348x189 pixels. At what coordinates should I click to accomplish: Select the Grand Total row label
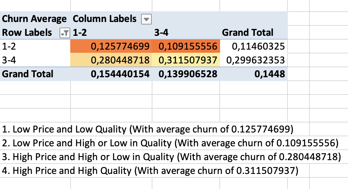35,74
